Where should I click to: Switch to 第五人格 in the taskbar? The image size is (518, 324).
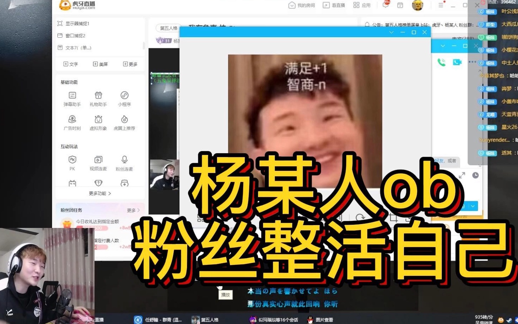pyautogui.click(x=205, y=320)
